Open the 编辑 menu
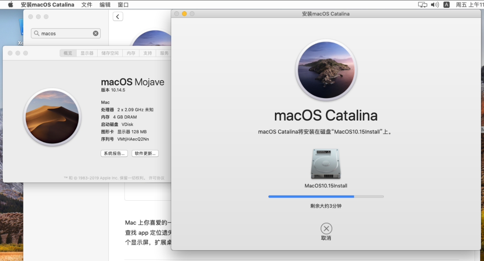484x261 pixels. pos(105,5)
